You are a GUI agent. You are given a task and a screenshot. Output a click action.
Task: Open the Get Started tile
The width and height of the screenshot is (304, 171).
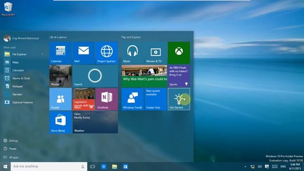(179, 99)
